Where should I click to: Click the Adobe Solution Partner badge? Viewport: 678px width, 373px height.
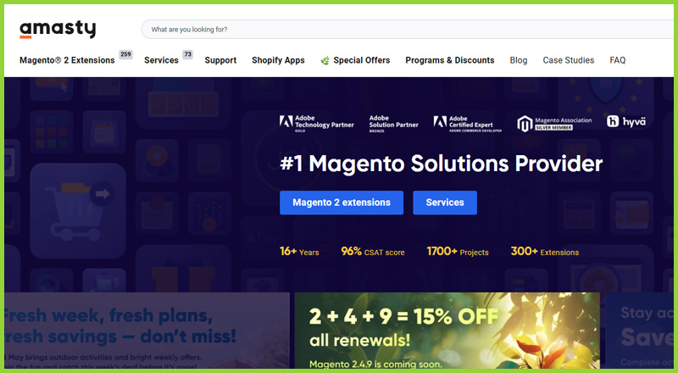(x=393, y=123)
